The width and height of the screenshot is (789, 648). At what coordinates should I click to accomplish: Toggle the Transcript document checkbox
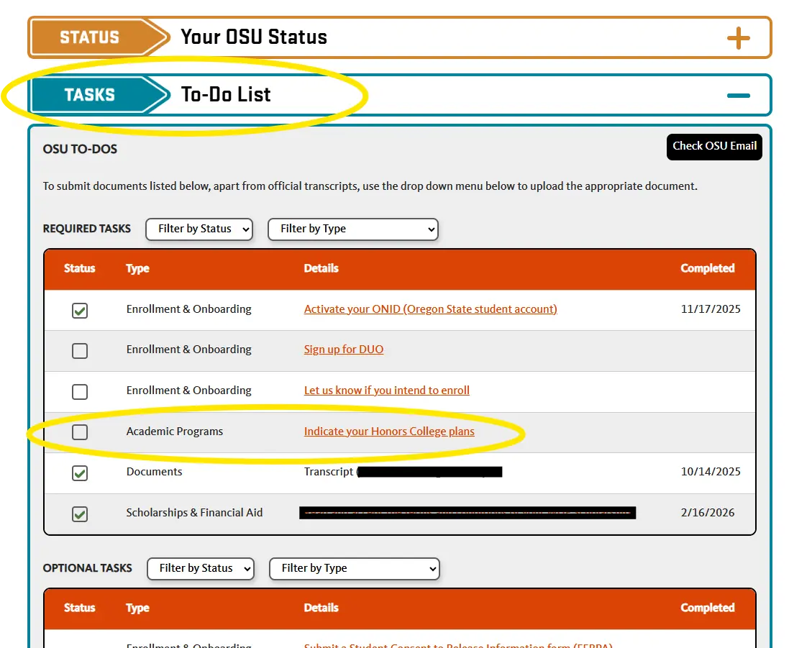pos(80,473)
